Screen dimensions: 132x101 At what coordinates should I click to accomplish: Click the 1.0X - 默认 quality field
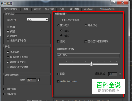pos(88,56)
